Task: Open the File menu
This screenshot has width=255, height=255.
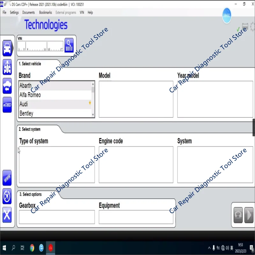Action: tap(4, 12)
